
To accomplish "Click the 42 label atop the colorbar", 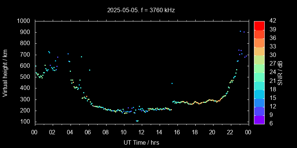I will point(271,21).
